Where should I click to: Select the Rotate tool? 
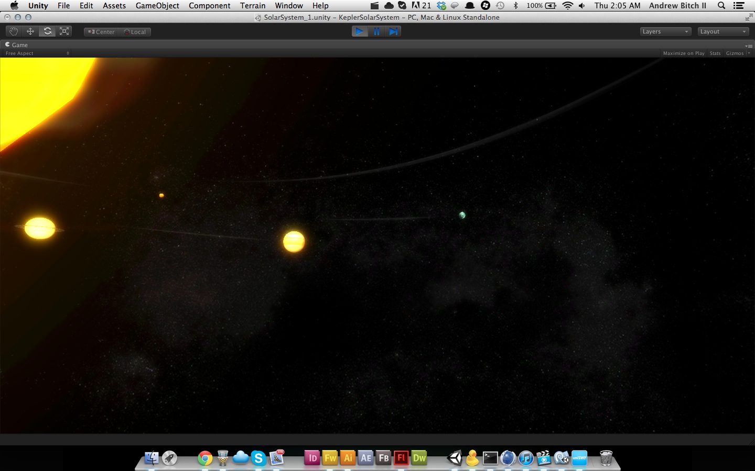coord(47,31)
